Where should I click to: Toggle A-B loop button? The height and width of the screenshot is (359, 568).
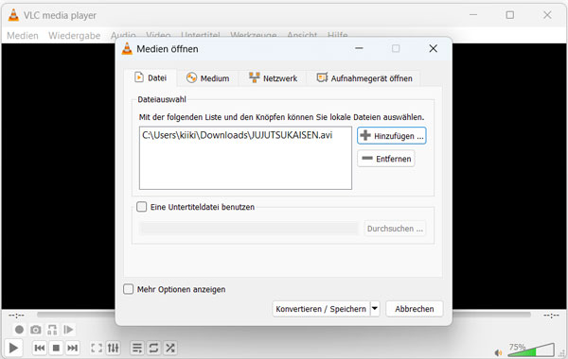52,330
